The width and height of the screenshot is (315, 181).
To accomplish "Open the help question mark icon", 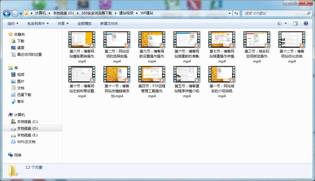I will [306, 23].
